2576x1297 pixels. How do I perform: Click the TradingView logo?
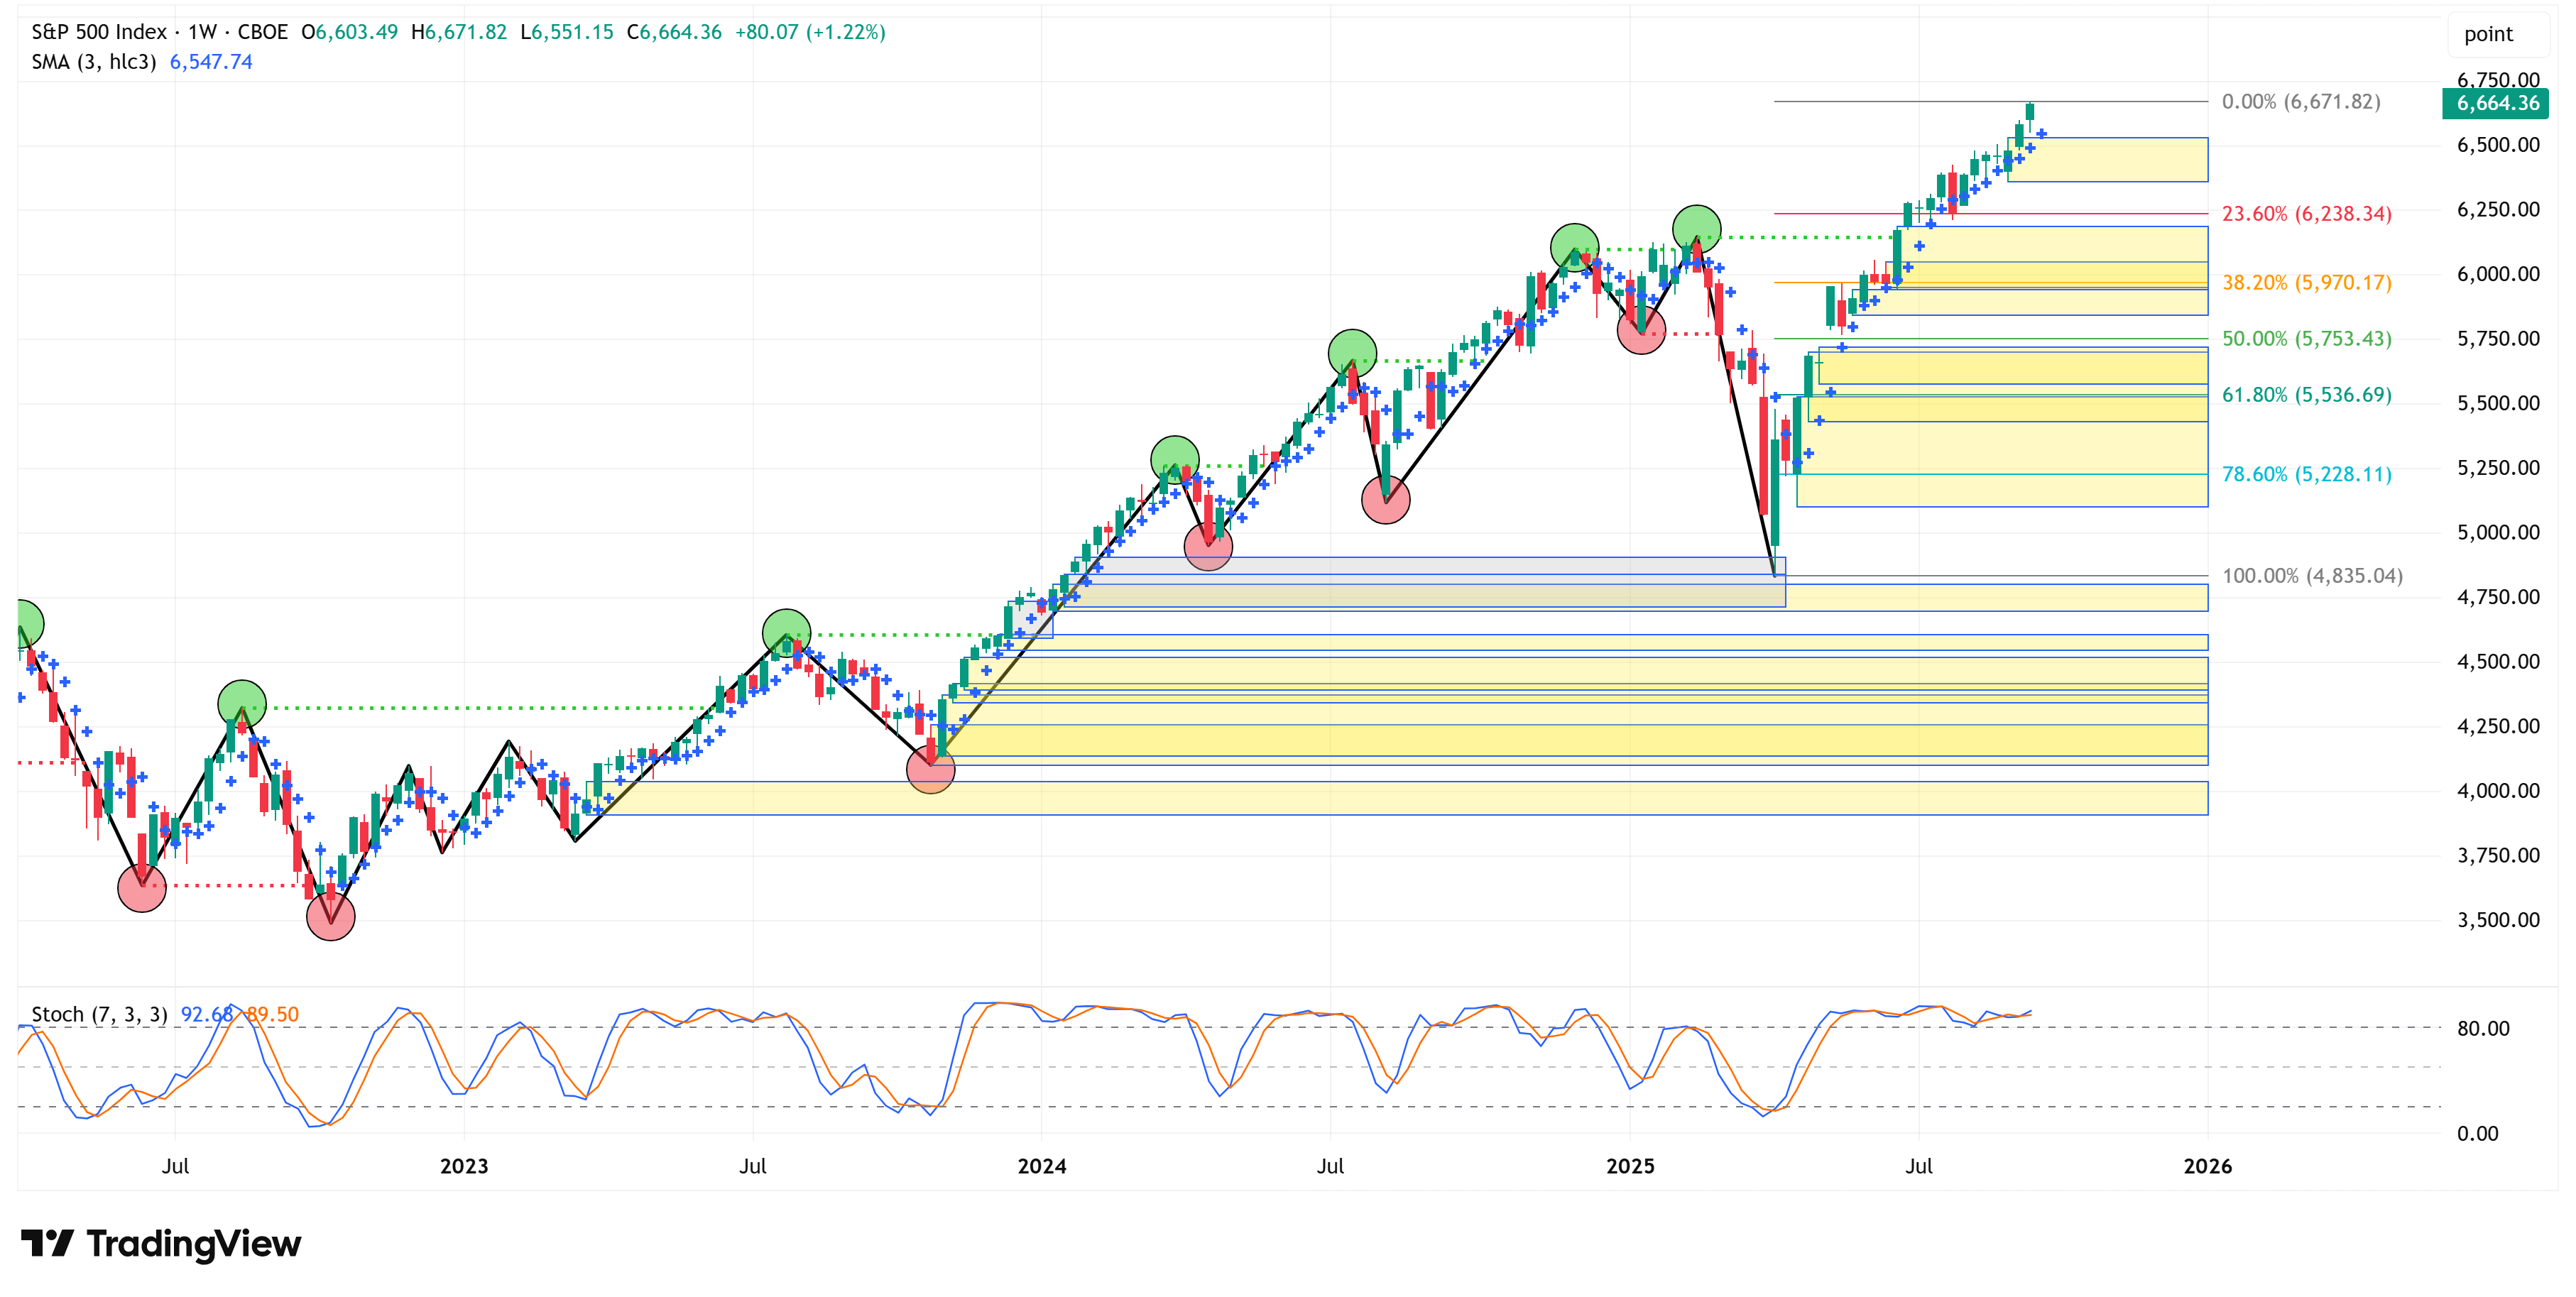tap(161, 1243)
